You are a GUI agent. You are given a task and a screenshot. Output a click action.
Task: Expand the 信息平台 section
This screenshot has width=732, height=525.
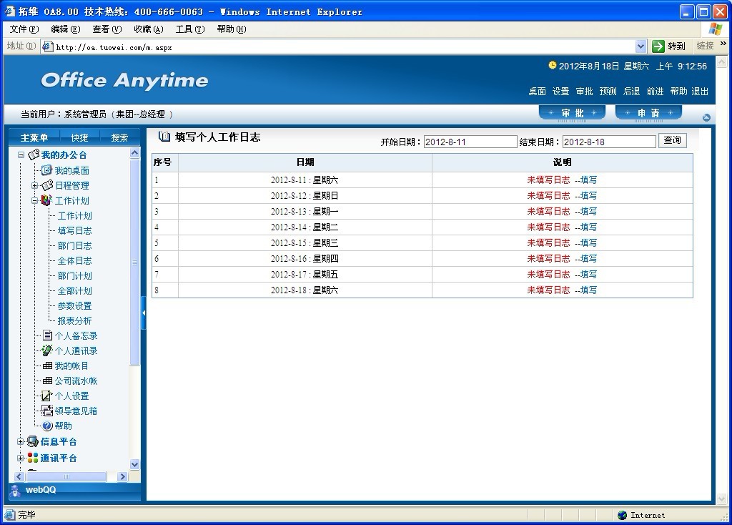21,441
